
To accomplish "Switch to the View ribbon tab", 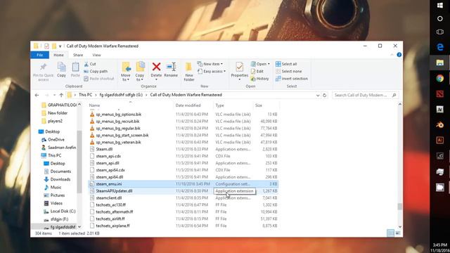I will tap(96, 55).
